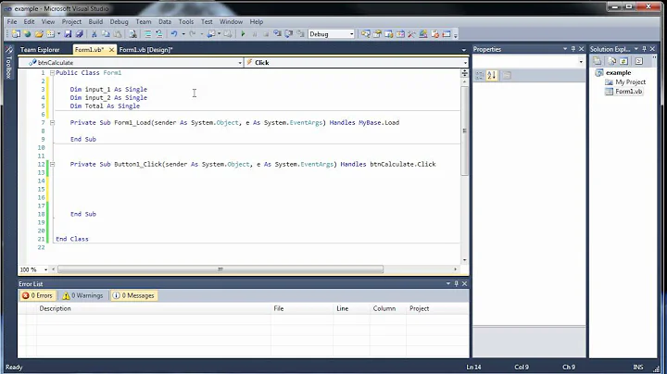The height and width of the screenshot is (374, 667).
Task: Open Solution Explorer from the toolbar icon
Action: click(x=365, y=34)
